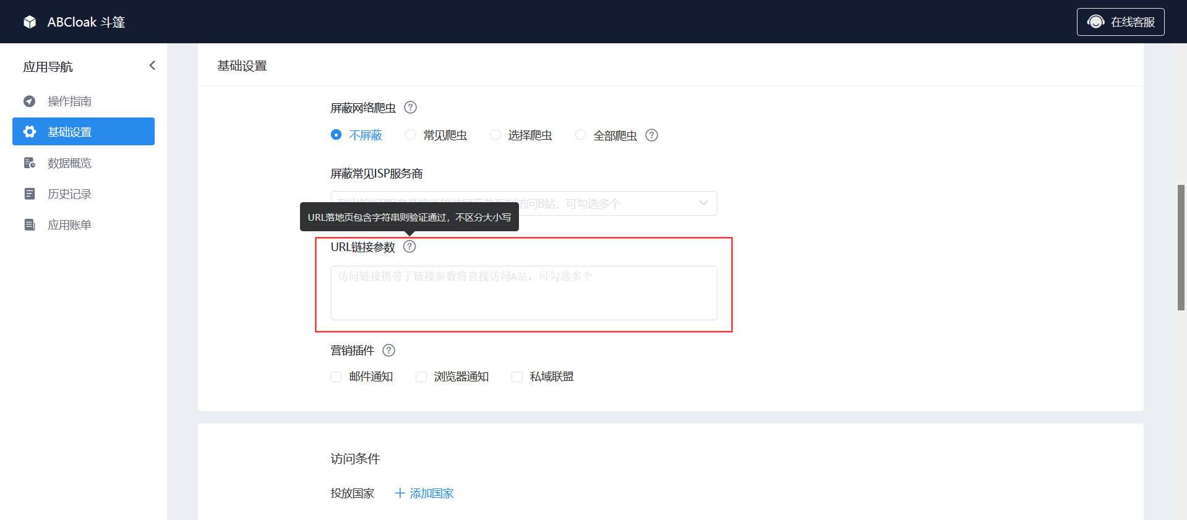Click the page vertical scrollbar thumb
Viewport: 1187px width, 520px height.
coord(1181,247)
